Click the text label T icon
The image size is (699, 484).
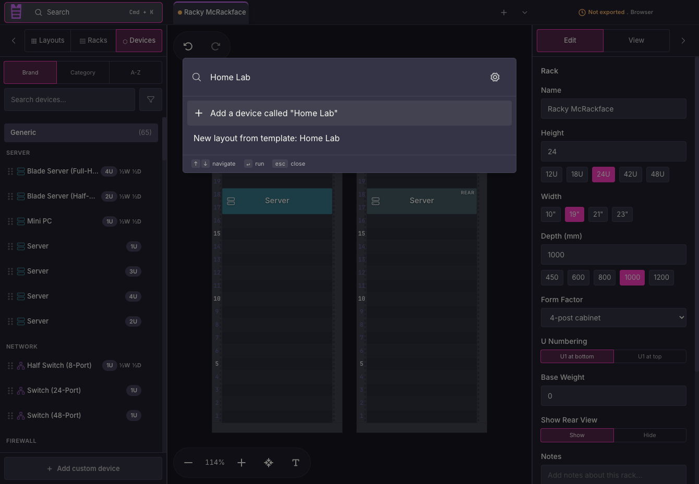pyautogui.click(x=296, y=463)
